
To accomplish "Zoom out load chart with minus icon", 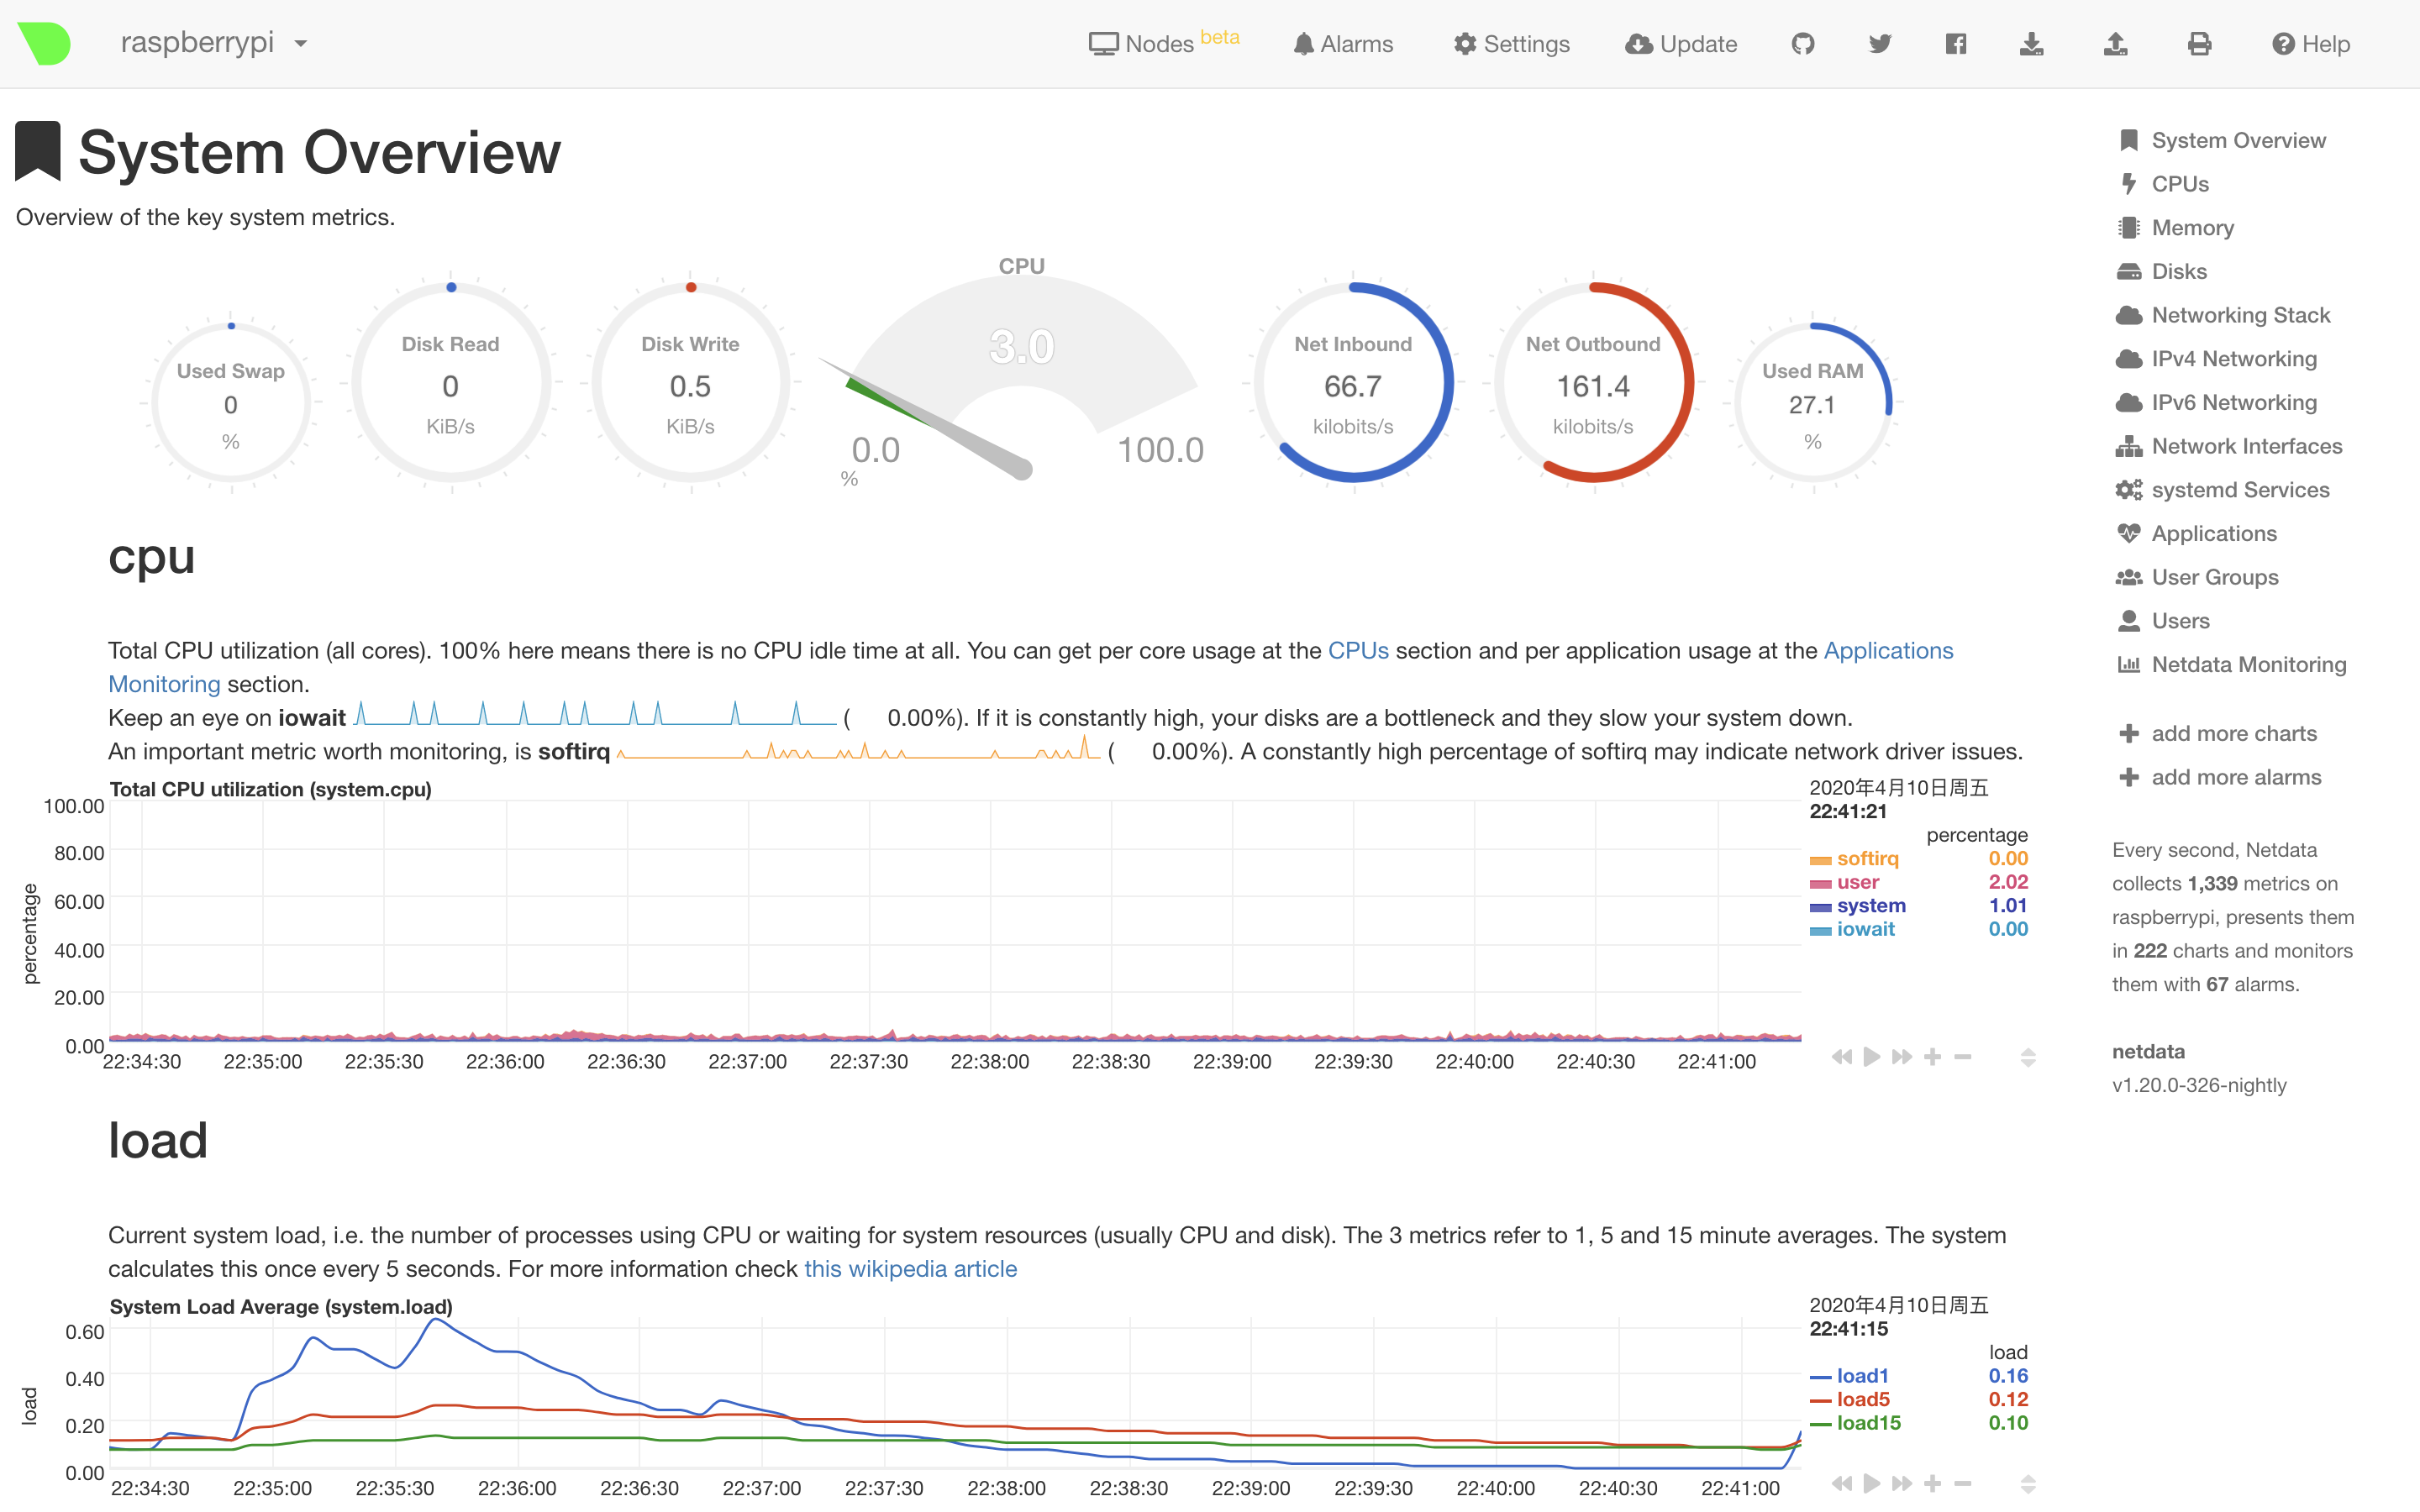I will tap(1963, 1484).
